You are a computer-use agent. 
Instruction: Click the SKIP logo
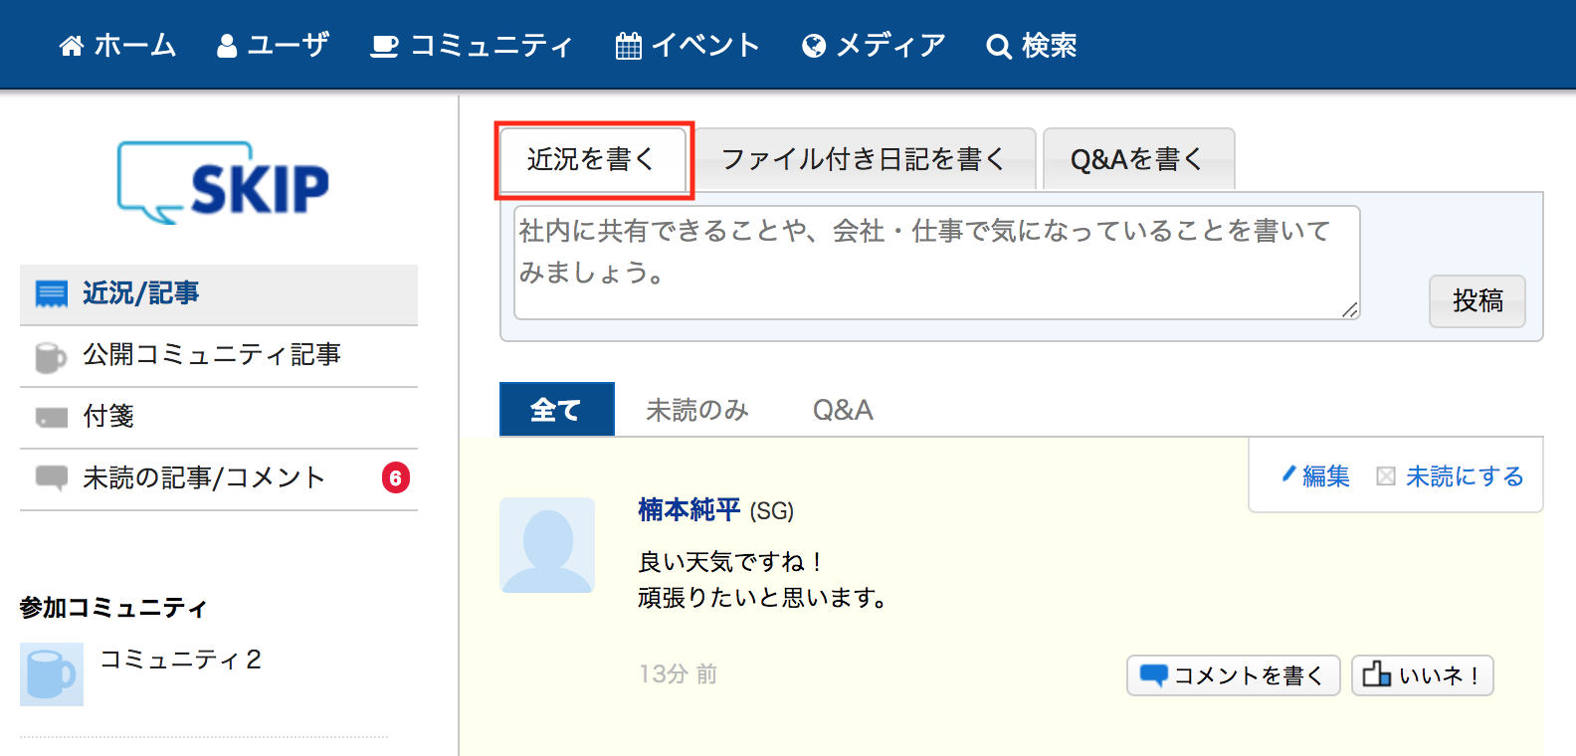224,183
